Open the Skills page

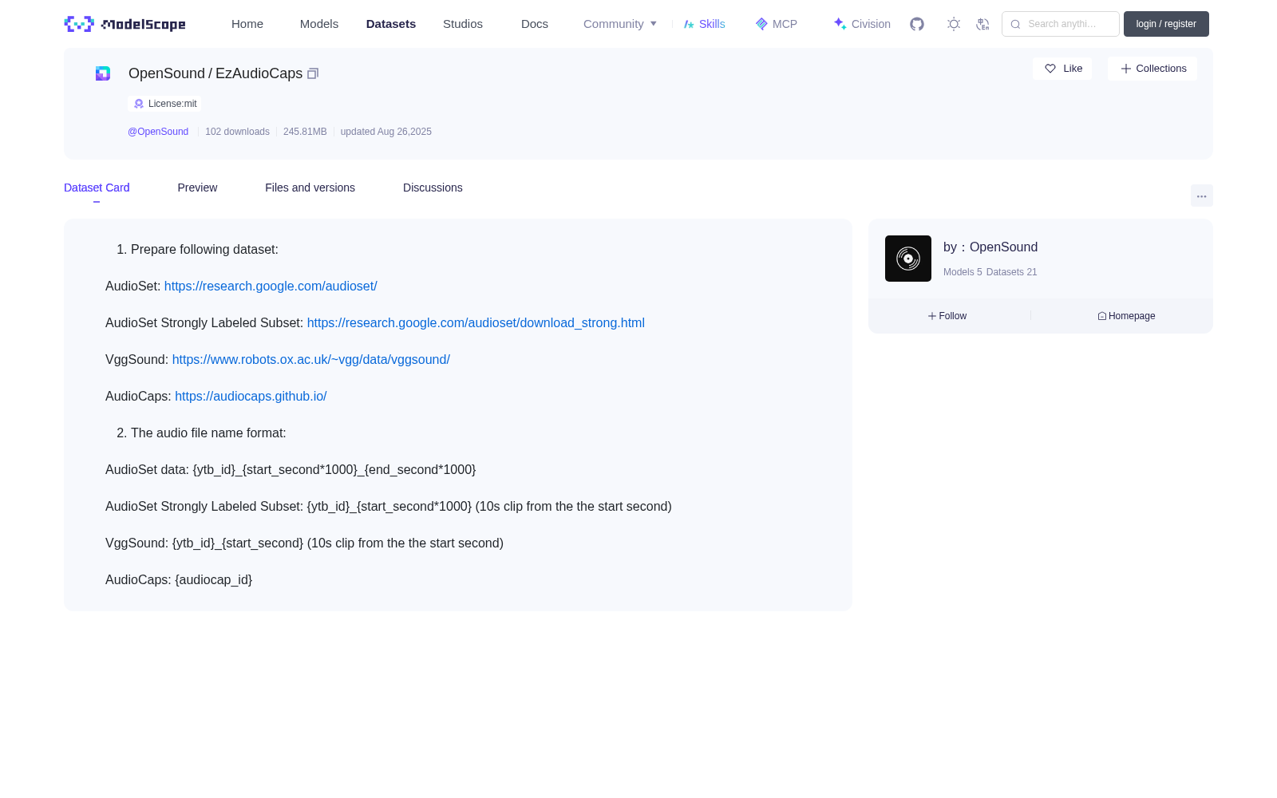coord(705,24)
